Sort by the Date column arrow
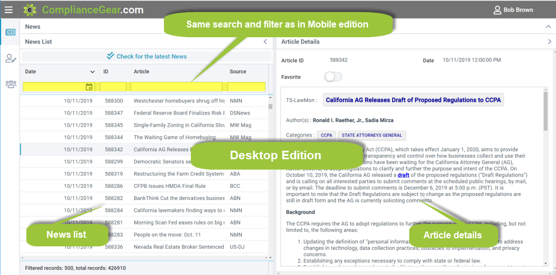Viewport: 556px width, 275px height. [x=92, y=72]
